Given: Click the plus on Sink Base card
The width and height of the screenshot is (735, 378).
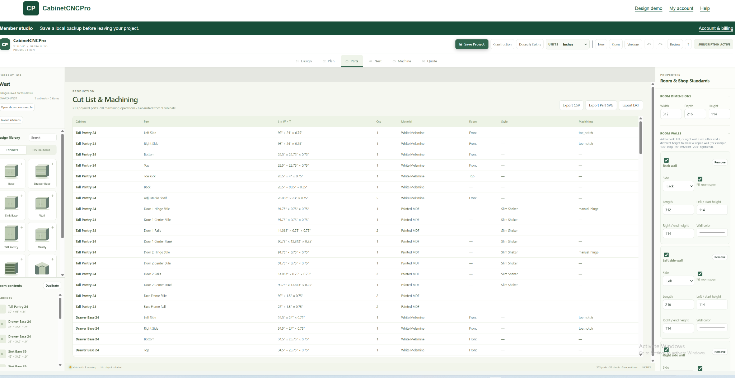Looking at the screenshot, I should (22, 196).
